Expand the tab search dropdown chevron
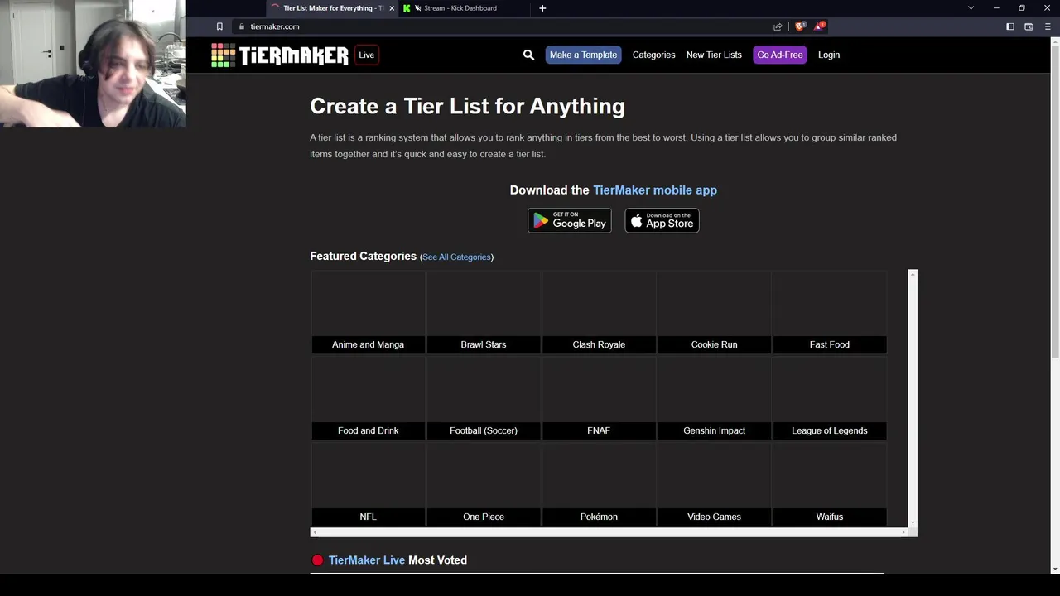The width and height of the screenshot is (1060, 596). 971,8
